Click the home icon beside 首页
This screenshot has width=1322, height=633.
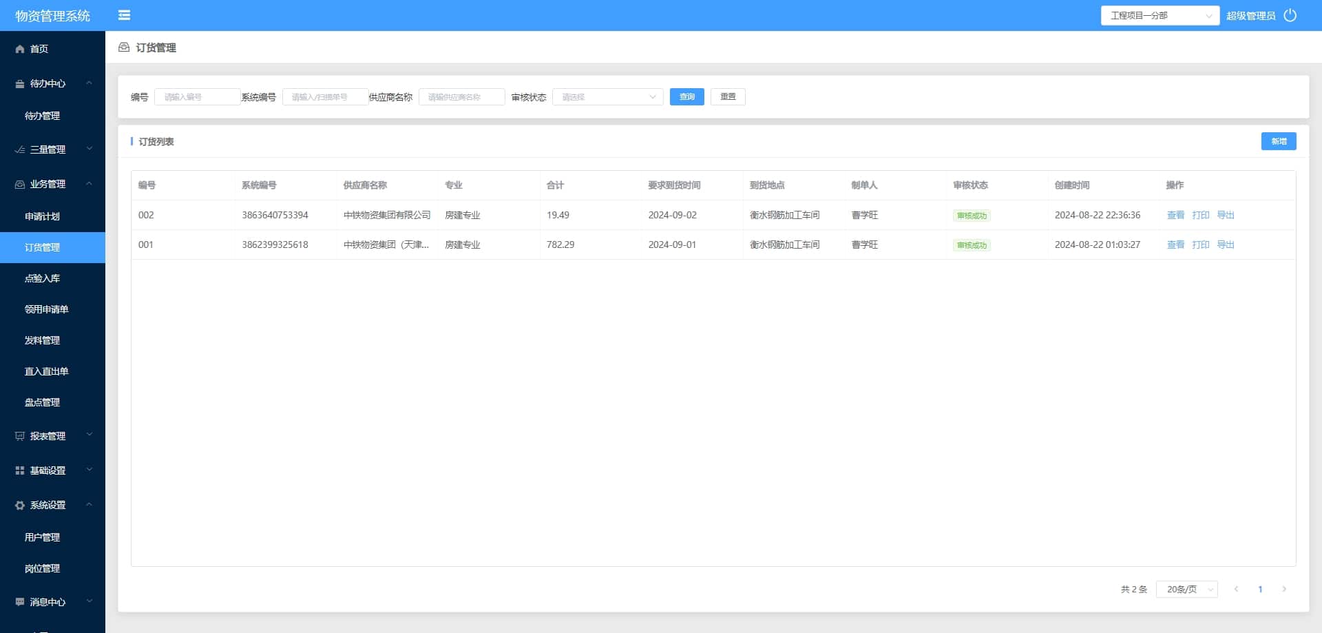[20, 49]
